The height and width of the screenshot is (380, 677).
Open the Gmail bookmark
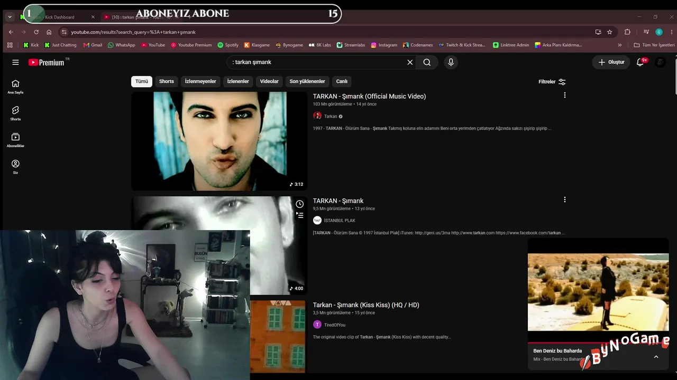point(93,45)
